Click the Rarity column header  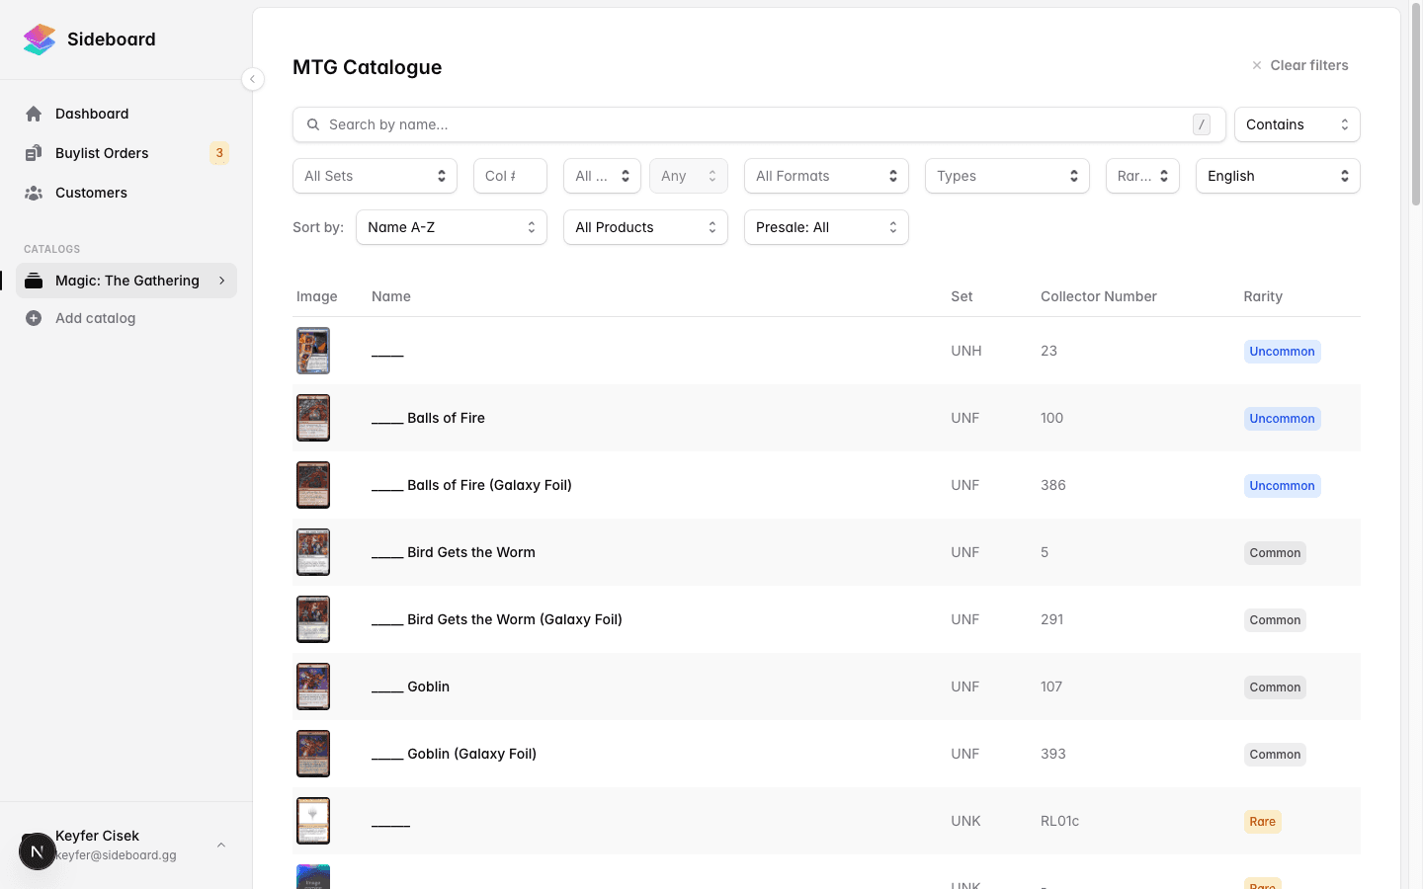point(1263,296)
